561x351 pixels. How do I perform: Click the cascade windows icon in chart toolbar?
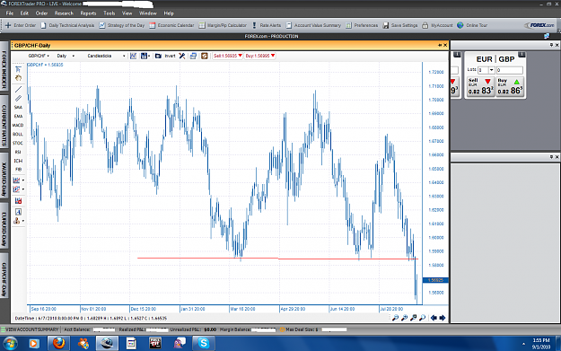(x=193, y=56)
